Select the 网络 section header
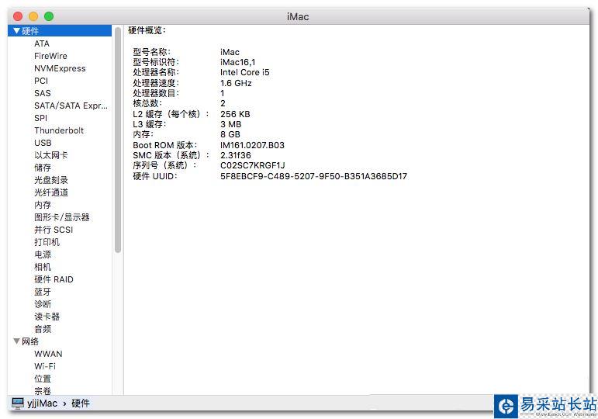The width and height of the screenshot is (598, 419). pos(29,341)
